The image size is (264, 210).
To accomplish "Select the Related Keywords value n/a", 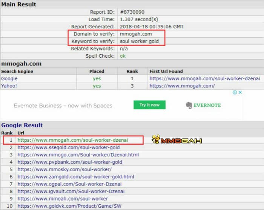I will pyautogui.click(x=124, y=49).
